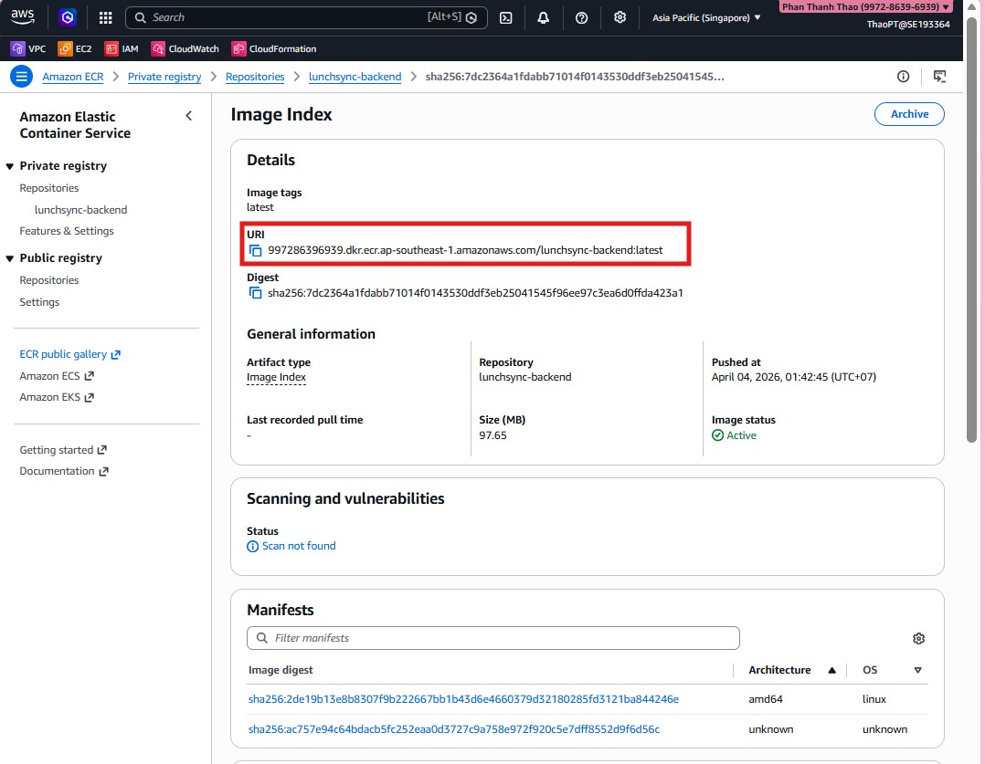Open the CloudWatch shortcut in favorites bar
This screenshot has height=764, width=985.
(185, 48)
